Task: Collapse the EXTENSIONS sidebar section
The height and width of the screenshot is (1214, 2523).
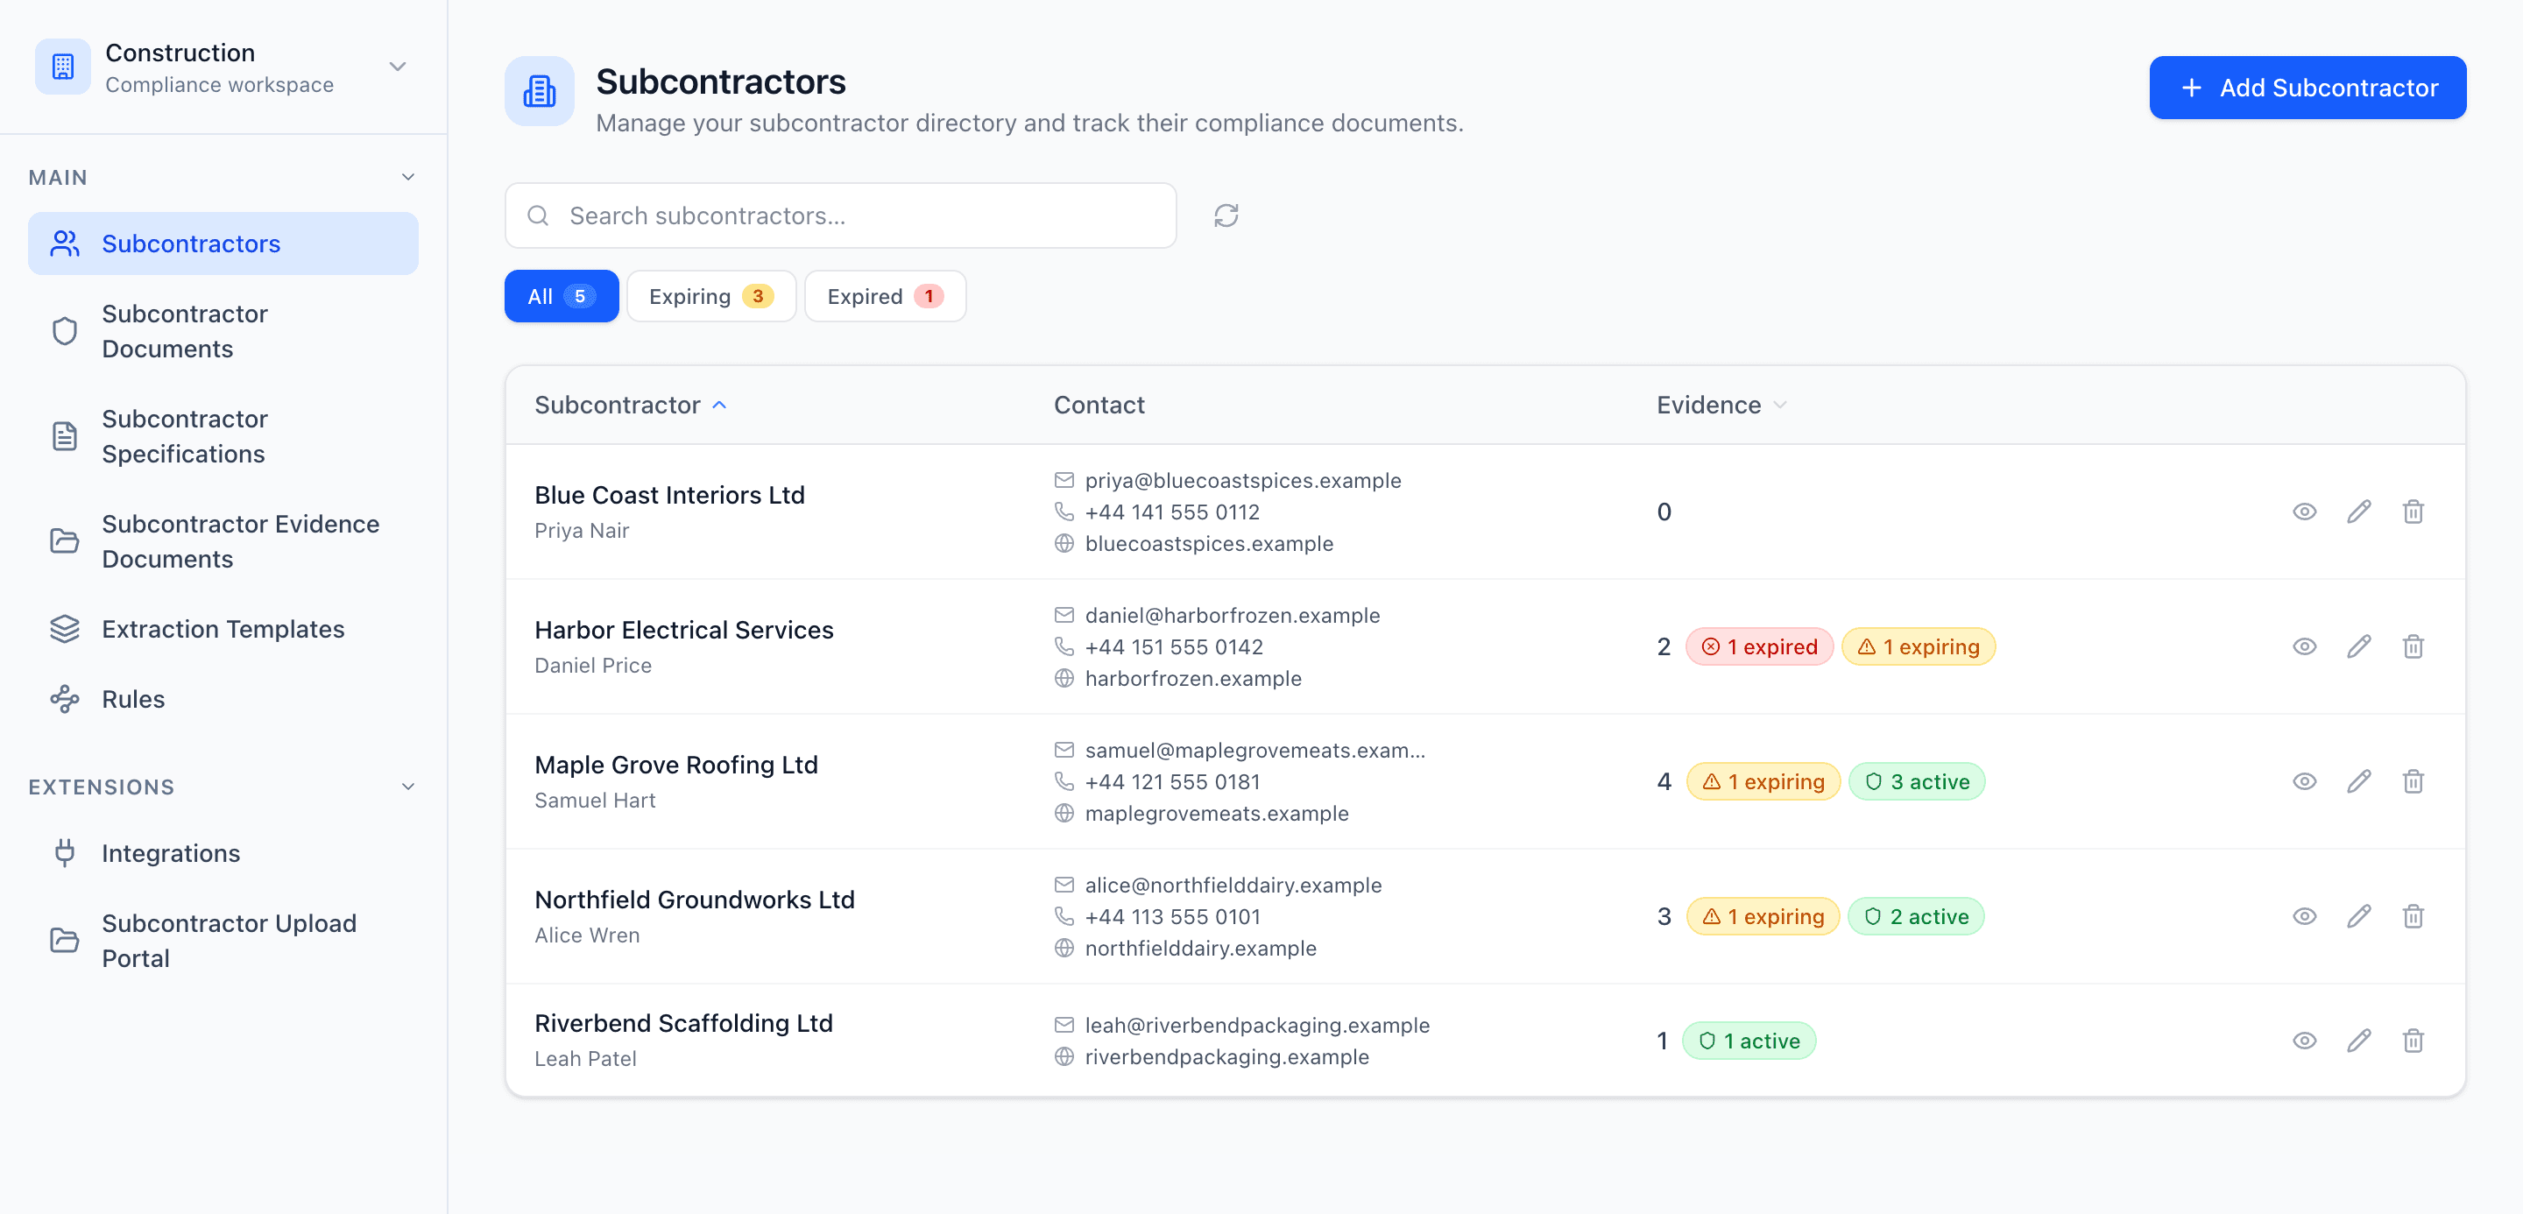Action: click(x=408, y=787)
